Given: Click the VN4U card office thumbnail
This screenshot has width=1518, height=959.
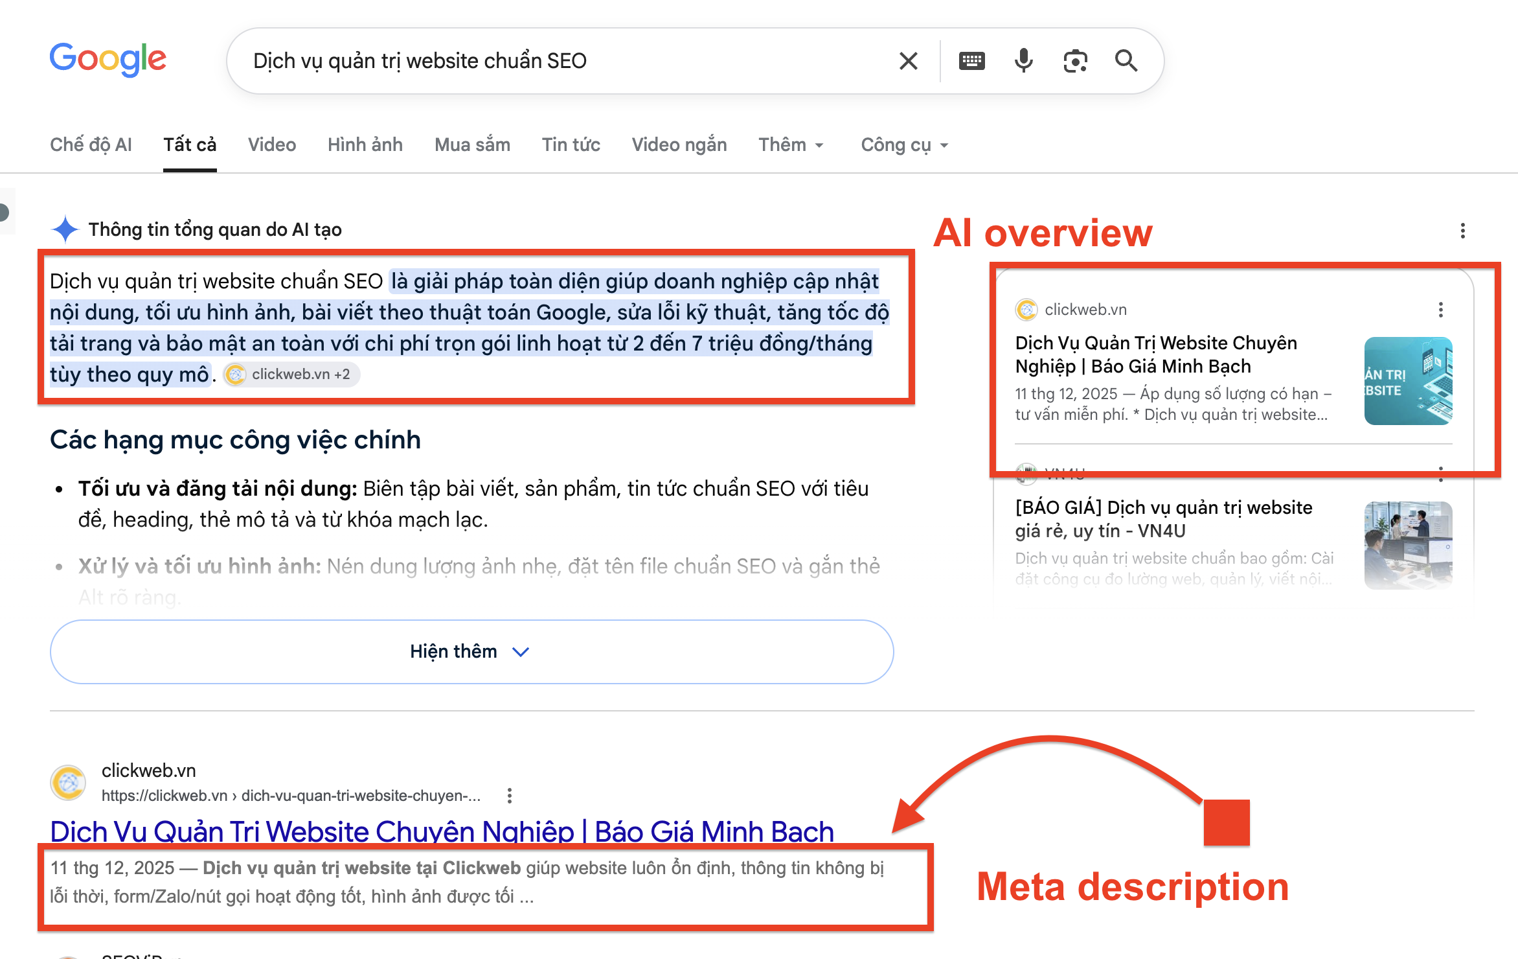Looking at the screenshot, I should pos(1408,546).
